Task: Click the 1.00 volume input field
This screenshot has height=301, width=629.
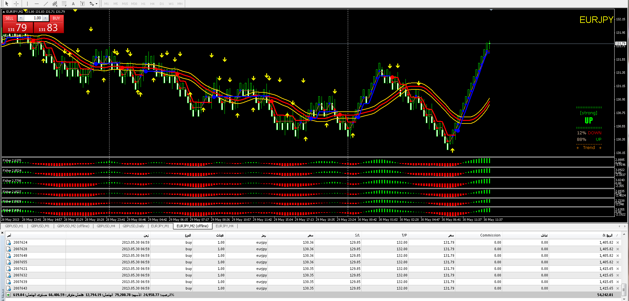Action: pyautogui.click(x=33, y=18)
